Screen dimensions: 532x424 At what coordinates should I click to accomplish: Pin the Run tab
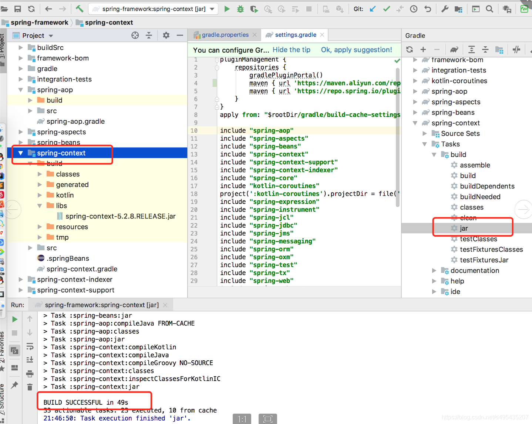coord(15,385)
